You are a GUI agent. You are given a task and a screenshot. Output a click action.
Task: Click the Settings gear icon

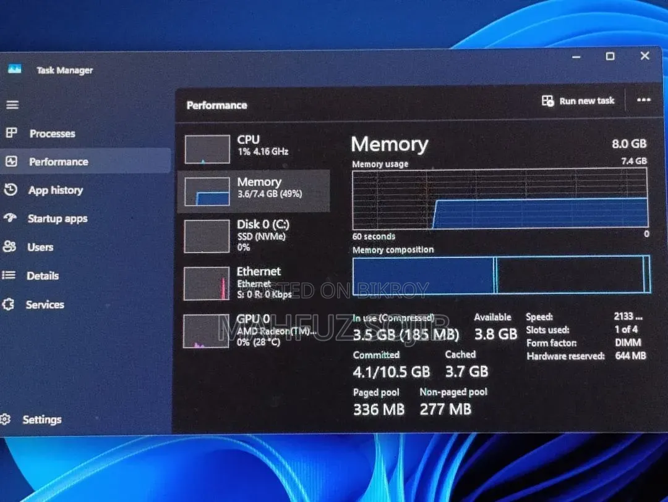click(x=5, y=419)
